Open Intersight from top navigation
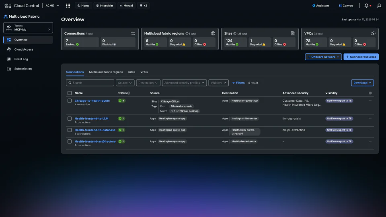The height and width of the screenshot is (217, 386). pyautogui.click(x=105, y=6)
